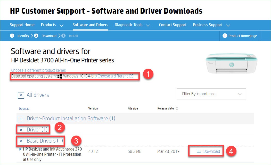
Task: Click the Basic Drivers (1) heading text
Action: [45, 140]
